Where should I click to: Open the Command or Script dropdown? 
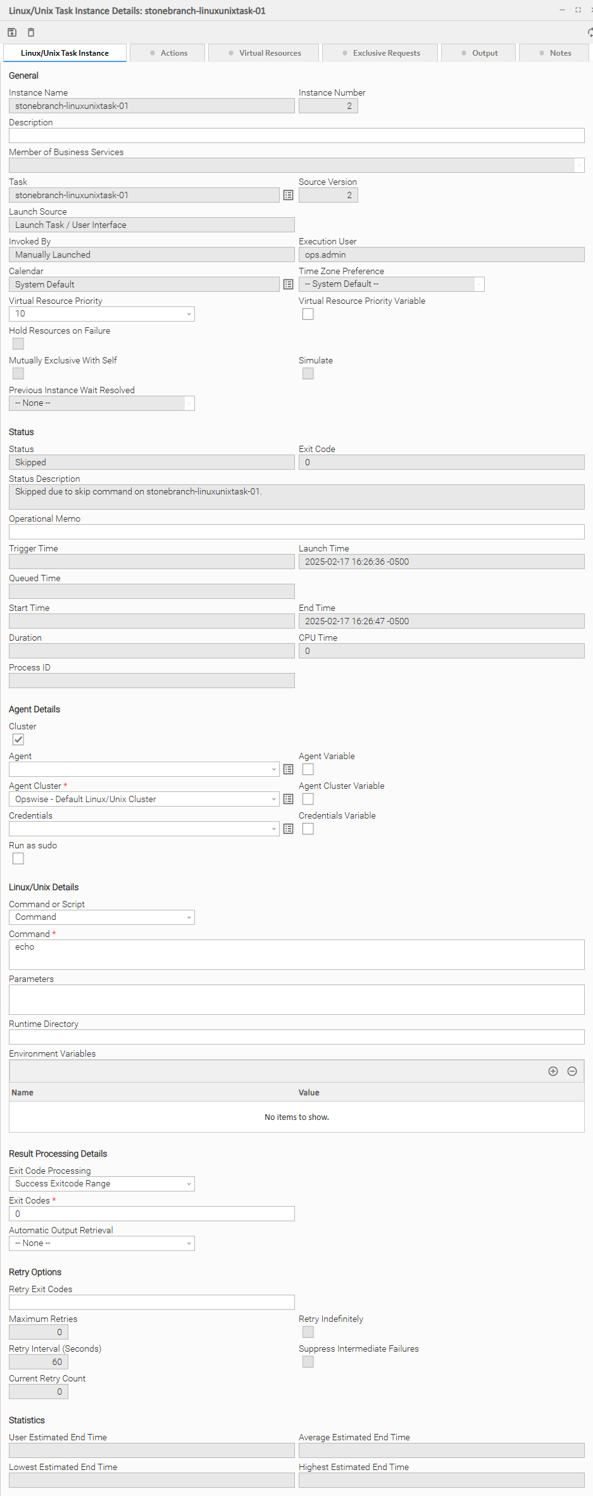pos(102,917)
